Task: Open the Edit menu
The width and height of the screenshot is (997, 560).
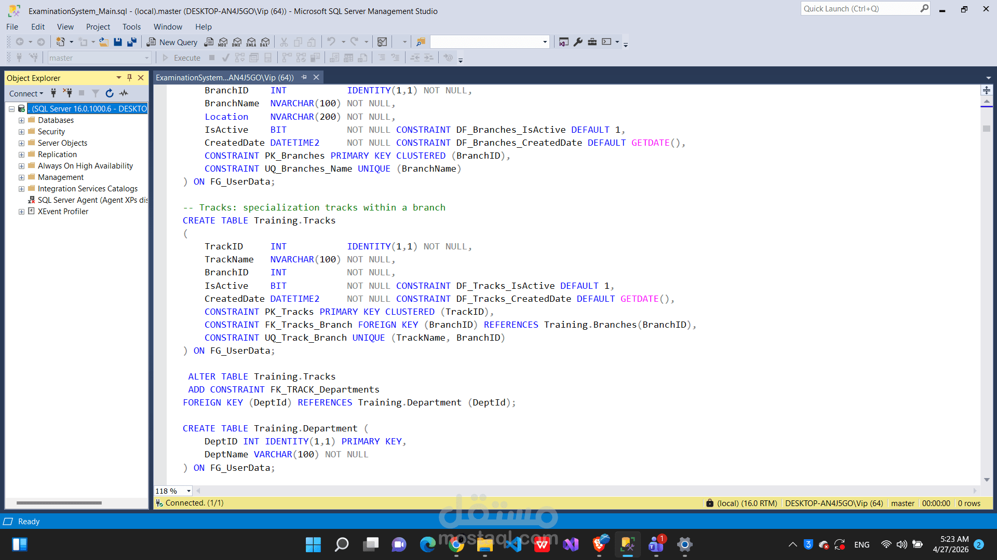Action: point(37,27)
